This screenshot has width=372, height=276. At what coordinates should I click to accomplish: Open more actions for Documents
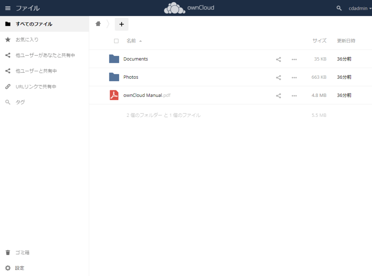click(294, 59)
